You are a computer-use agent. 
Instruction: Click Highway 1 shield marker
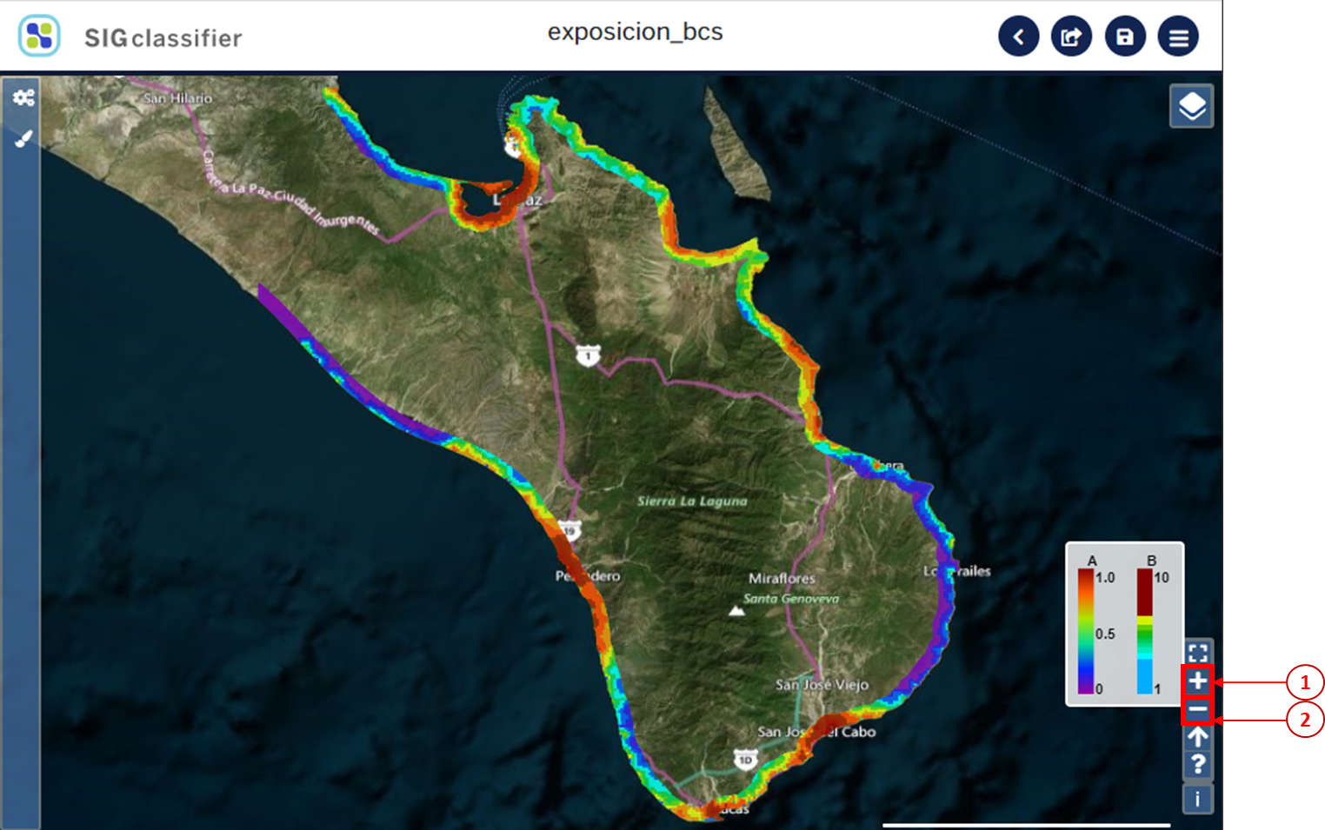[589, 355]
